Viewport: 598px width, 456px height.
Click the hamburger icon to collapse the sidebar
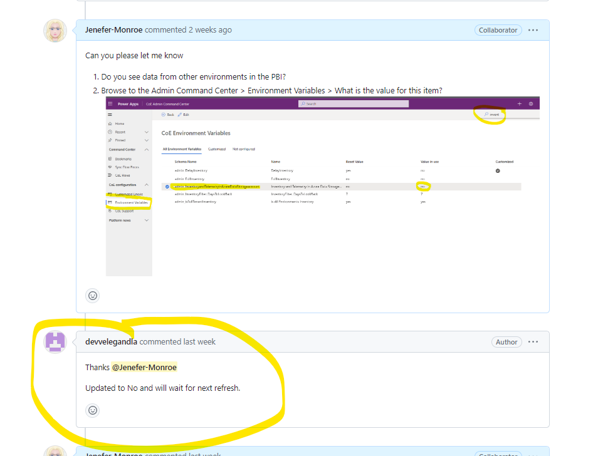pos(110,113)
